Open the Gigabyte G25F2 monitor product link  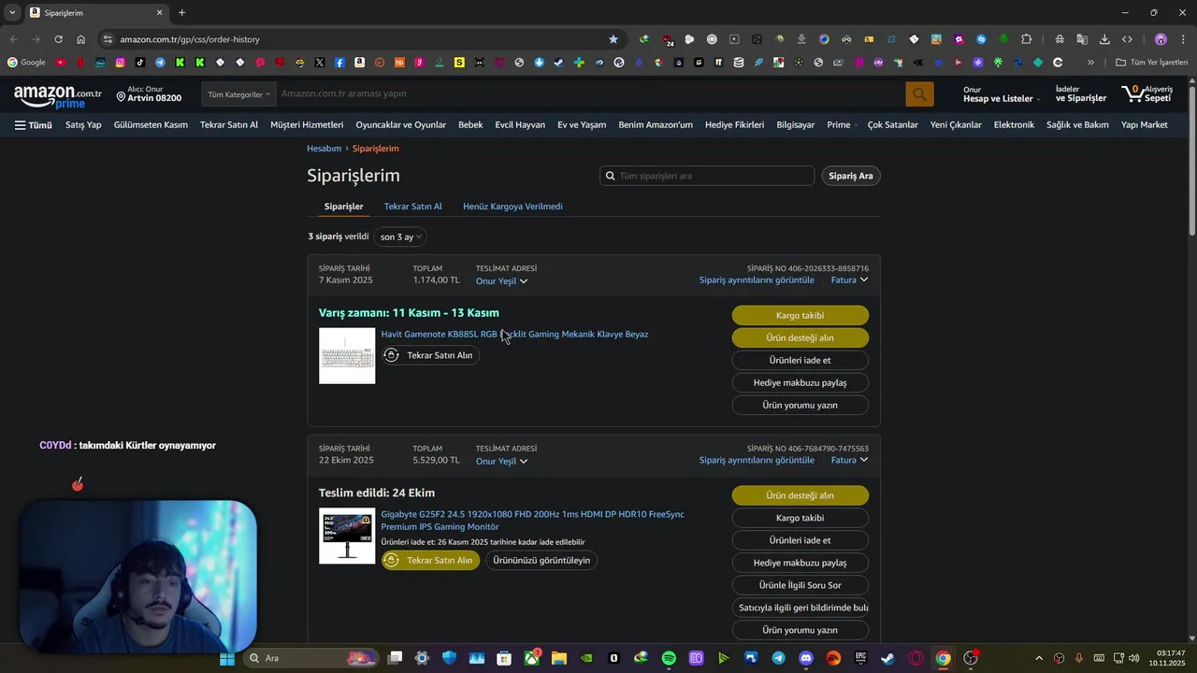tap(532, 521)
